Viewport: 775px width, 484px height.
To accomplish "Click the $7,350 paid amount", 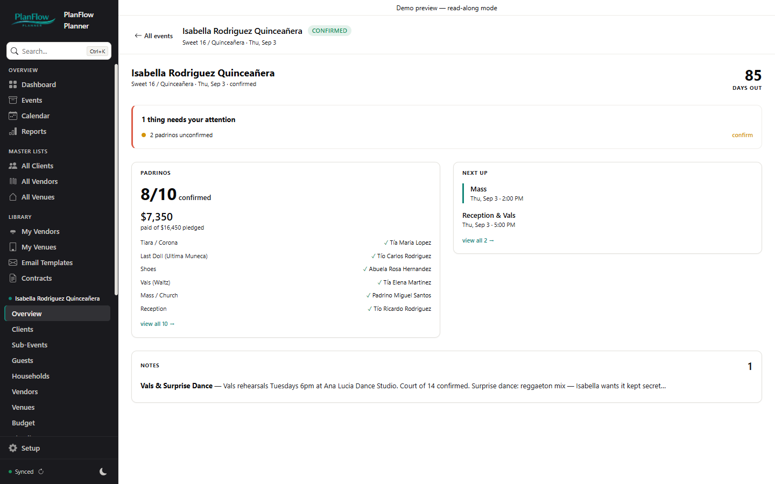I will click(x=157, y=217).
